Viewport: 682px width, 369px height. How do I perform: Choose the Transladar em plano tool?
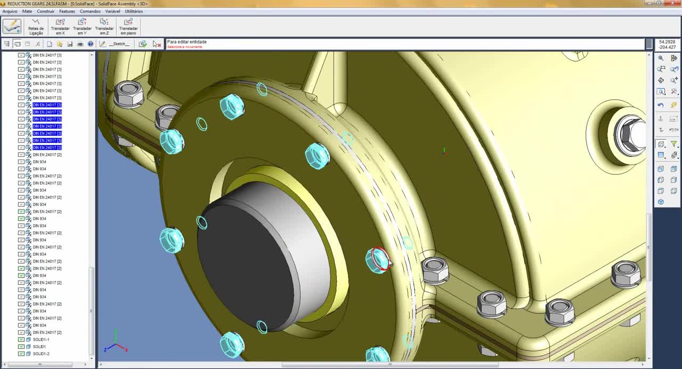pyautogui.click(x=128, y=27)
